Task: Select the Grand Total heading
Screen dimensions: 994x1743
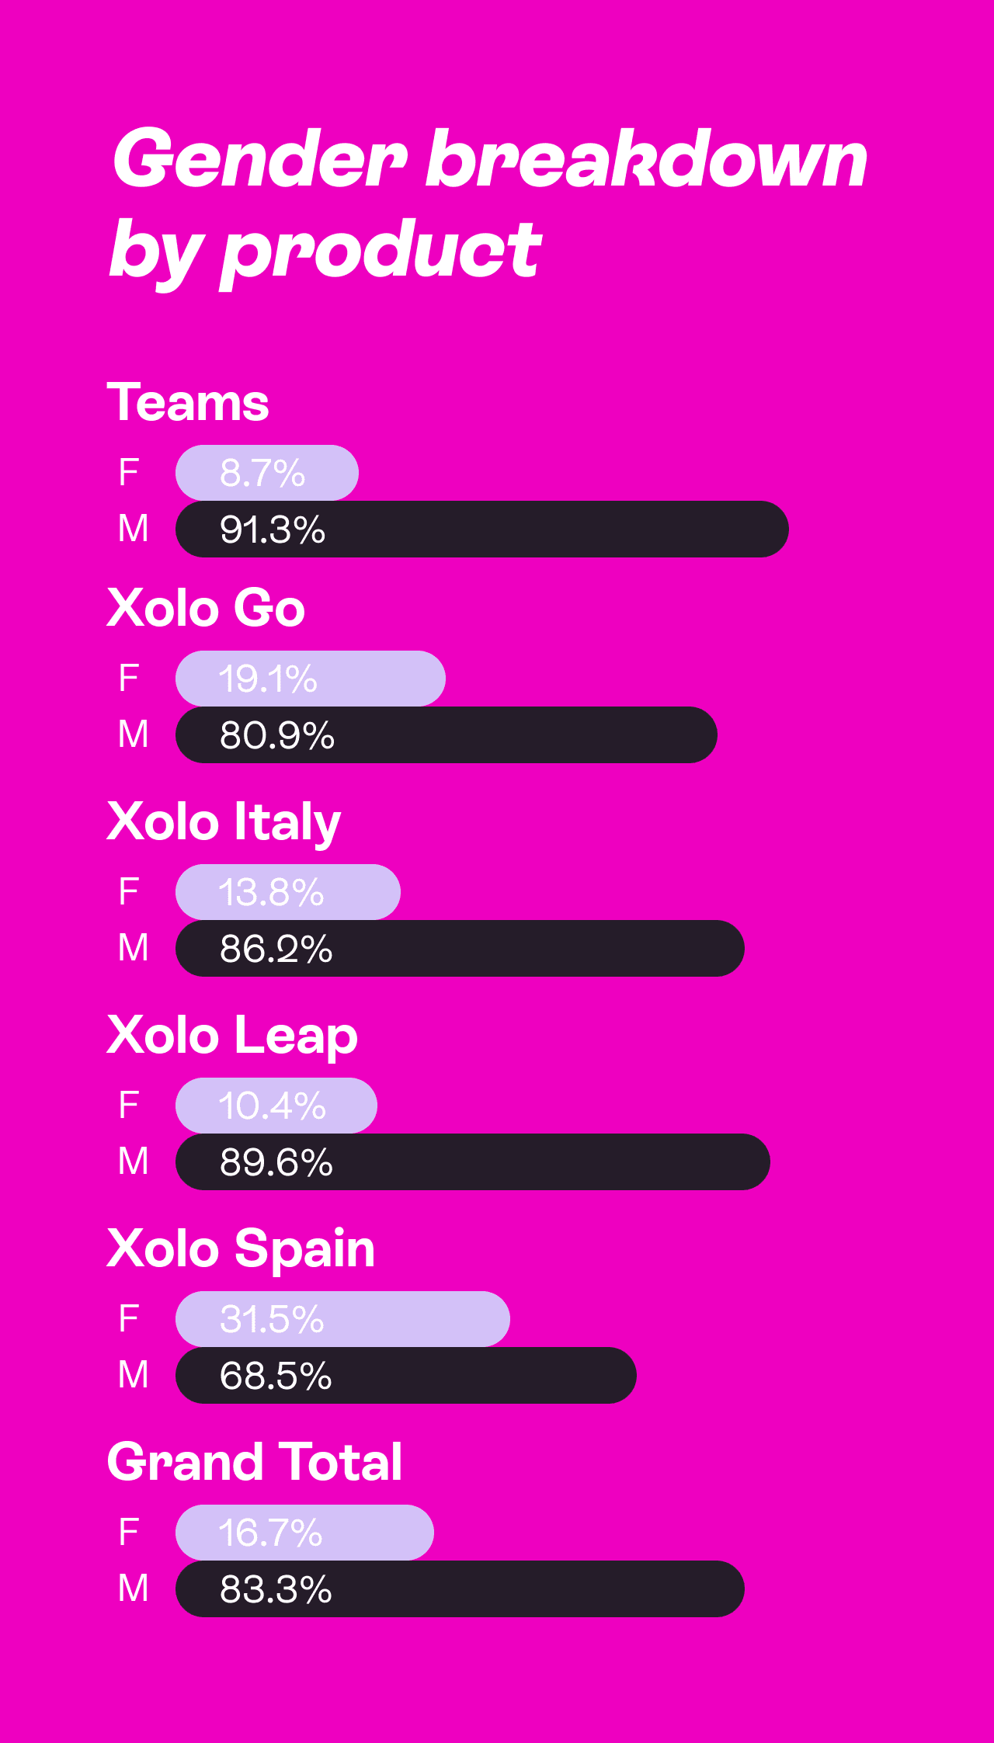Action: pos(255,1462)
